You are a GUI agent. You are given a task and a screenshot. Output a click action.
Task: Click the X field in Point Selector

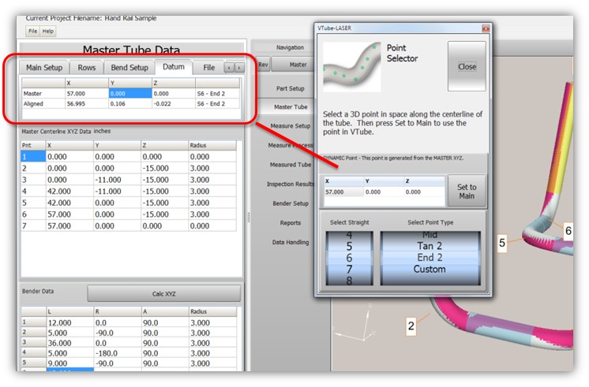(343, 192)
